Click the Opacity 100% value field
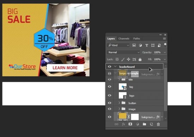Screen dimensions: 194x137 (157, 52)
